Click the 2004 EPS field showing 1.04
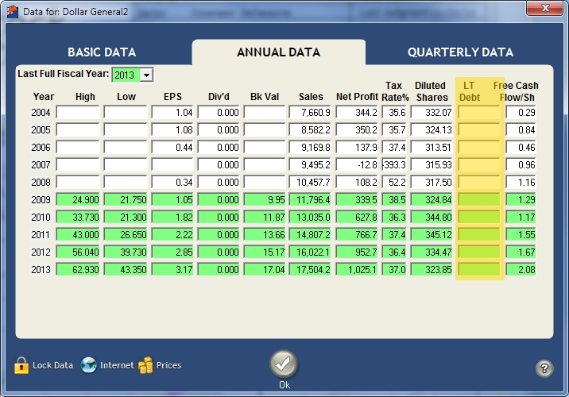569x397 pixels. 172,113
